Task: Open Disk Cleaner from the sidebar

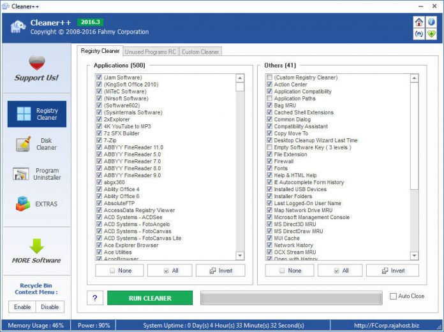Action: click(x=37, y=144)
